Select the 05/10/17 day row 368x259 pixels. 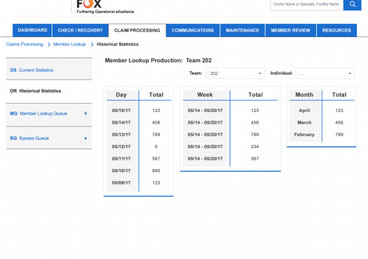click(x=138, y=171)
